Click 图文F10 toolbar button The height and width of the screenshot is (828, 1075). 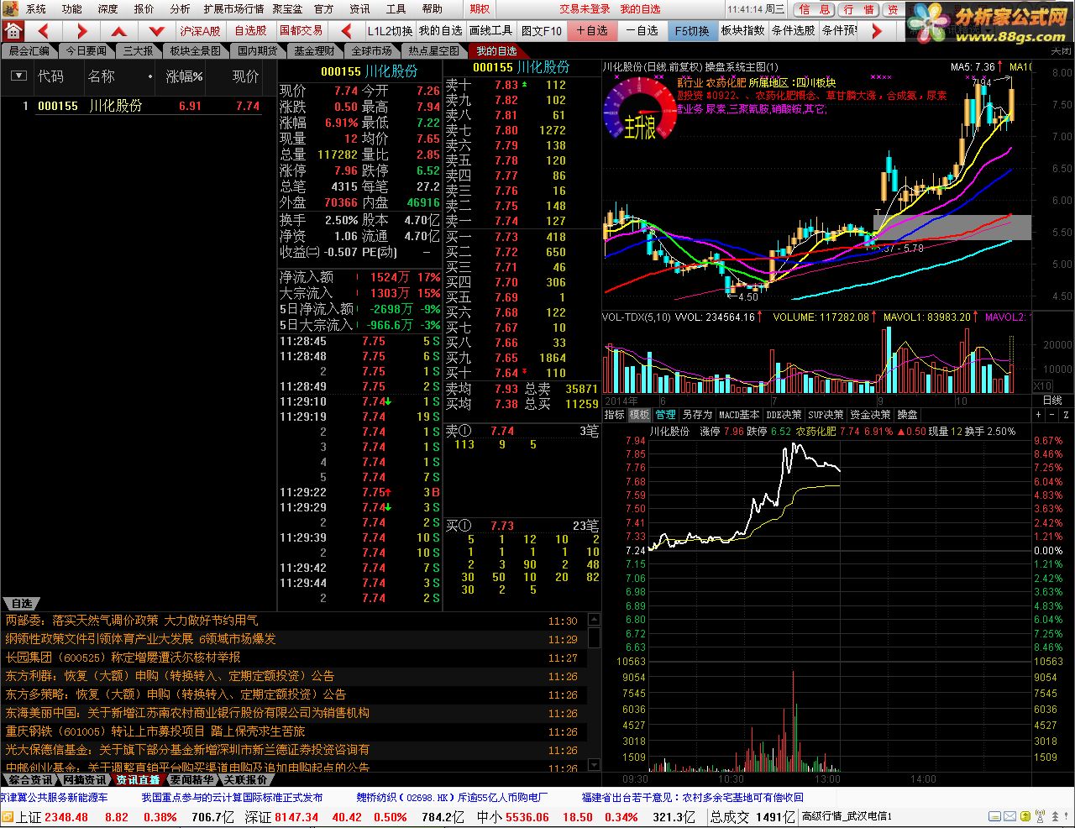coord(541,31)
